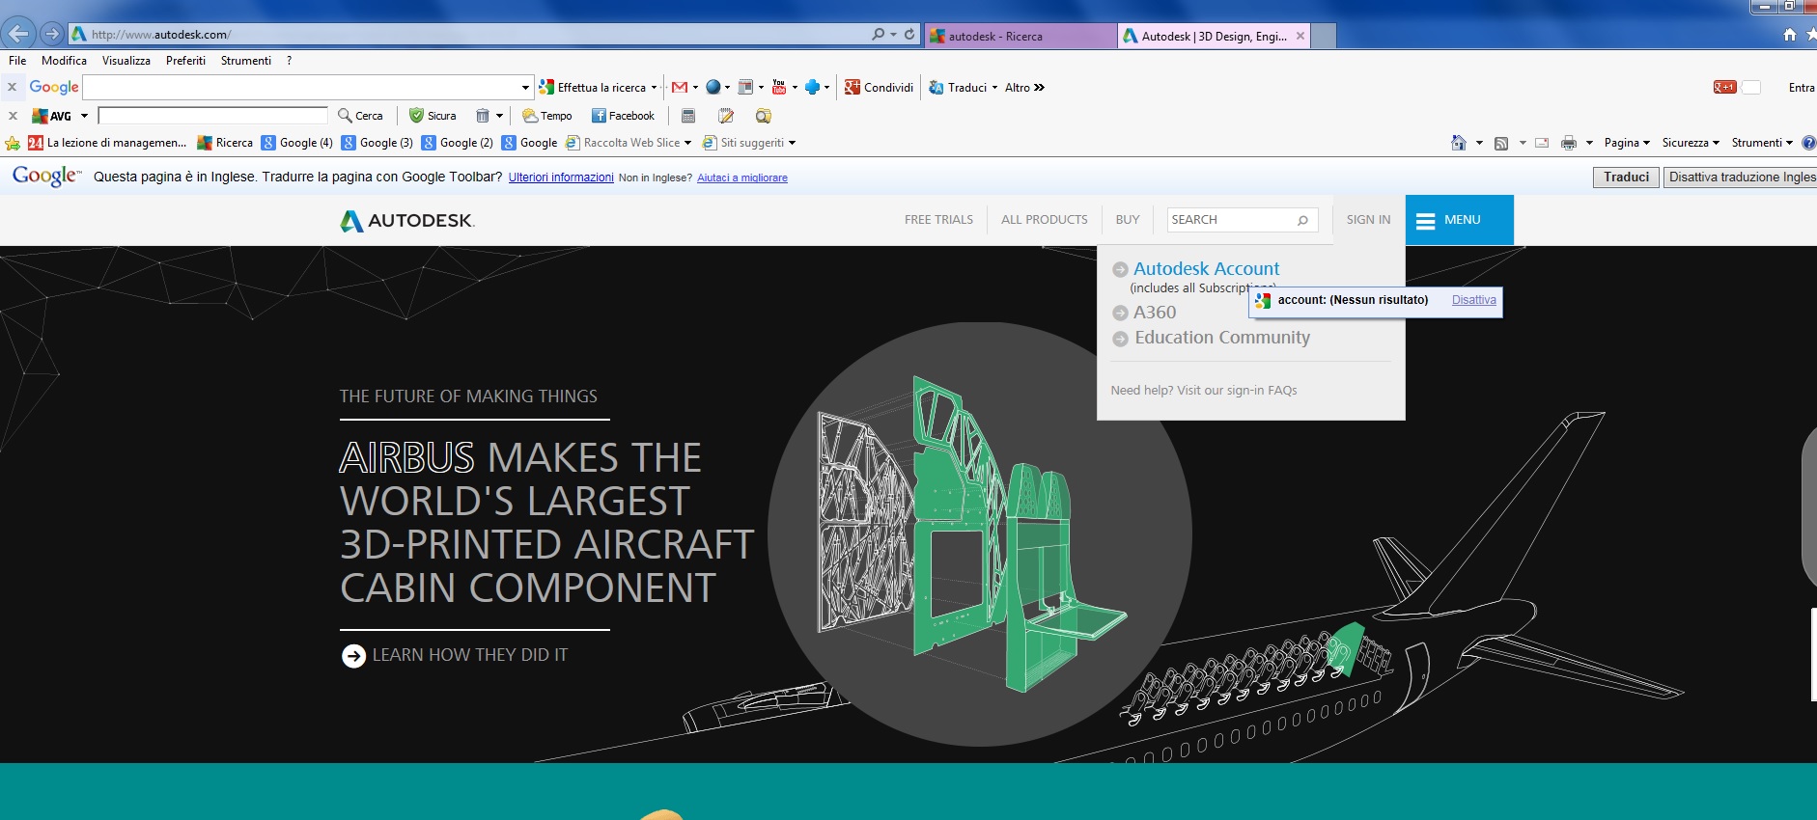The height and width of the screenshot is (820, 1817).
Task: Click the Google +1 button in the toolbar
Action: tap(1724, 87)
